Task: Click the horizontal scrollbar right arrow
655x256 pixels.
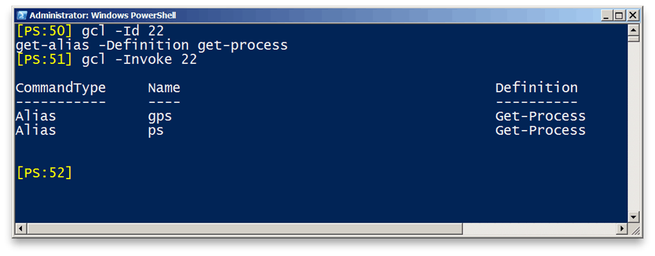Action: click(622, 229)
